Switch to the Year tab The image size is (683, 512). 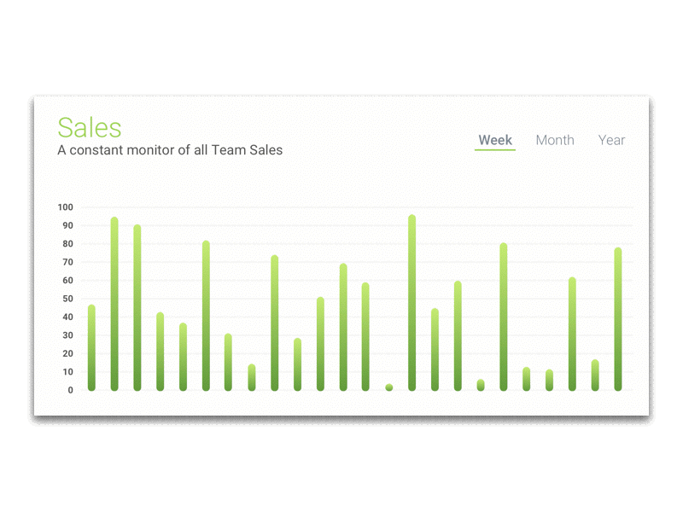pyautogui.click(x=612, y=140)
